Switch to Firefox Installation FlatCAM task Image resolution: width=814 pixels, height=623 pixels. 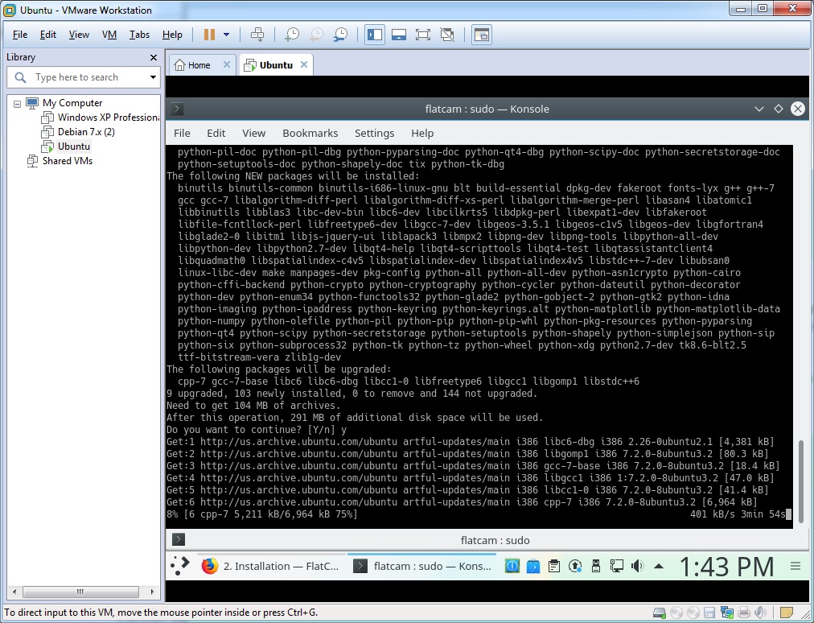269,566
